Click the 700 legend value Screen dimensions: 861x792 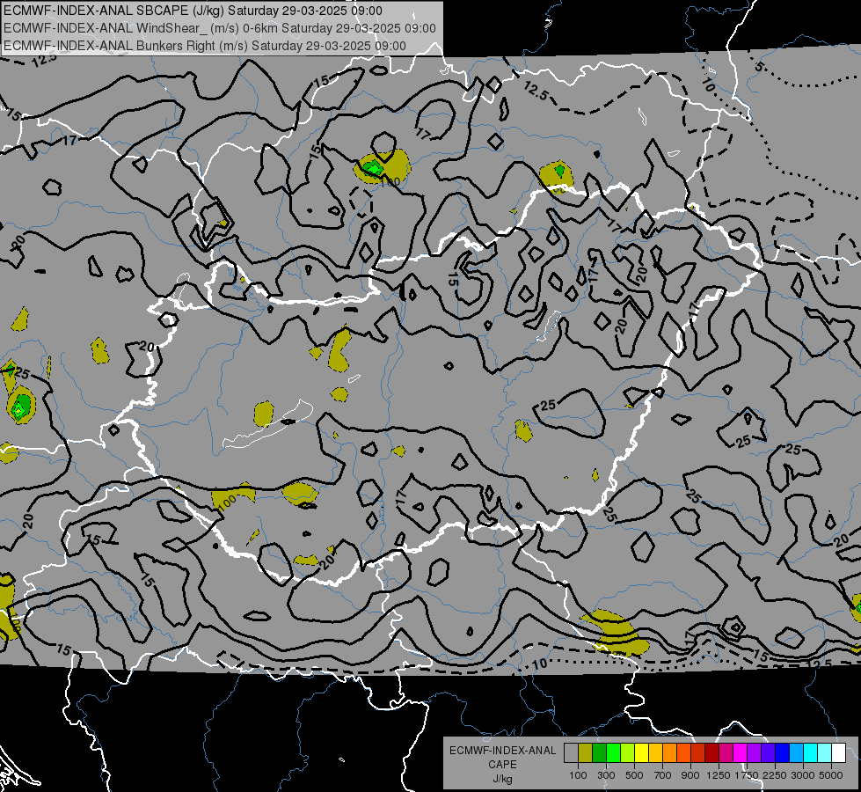(x=663, y=775)
